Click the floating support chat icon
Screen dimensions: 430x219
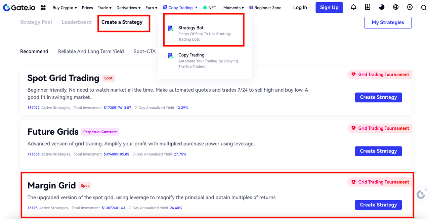point(421,194)
